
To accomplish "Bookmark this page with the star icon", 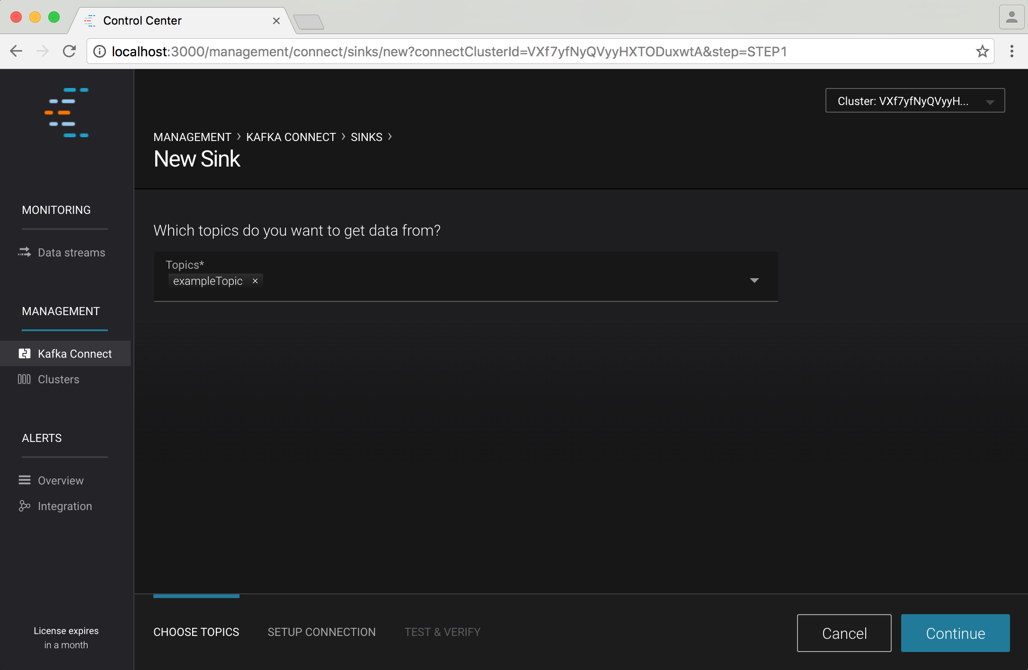I will pos(983,51).
